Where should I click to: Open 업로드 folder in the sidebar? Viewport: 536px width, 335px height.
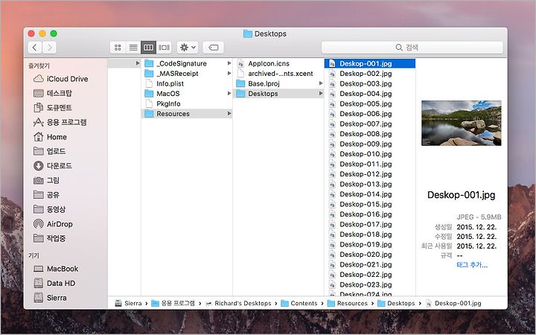(x=50, y=151)
